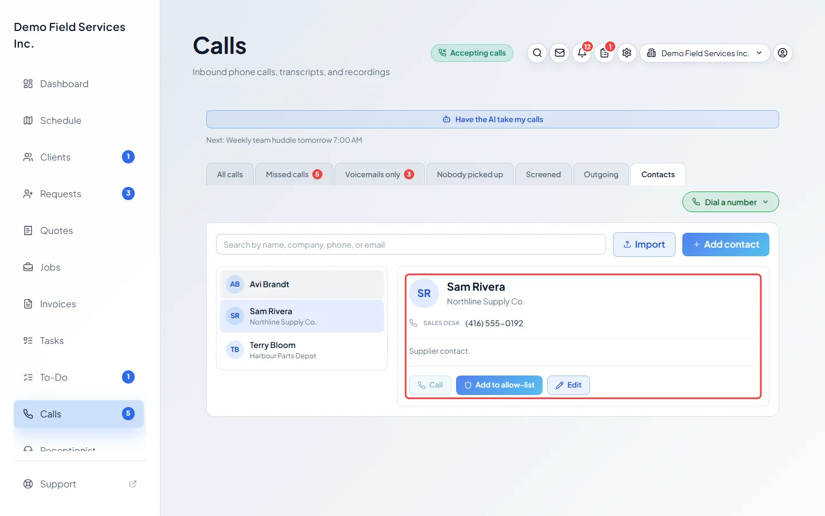Click the Requests badge showing 3
Screen dimensions: 825x516
click(x=128, y=193)
